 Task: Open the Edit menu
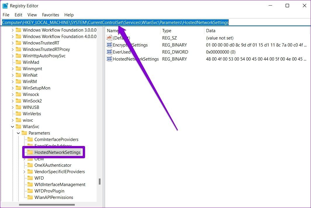coord(18,15)
